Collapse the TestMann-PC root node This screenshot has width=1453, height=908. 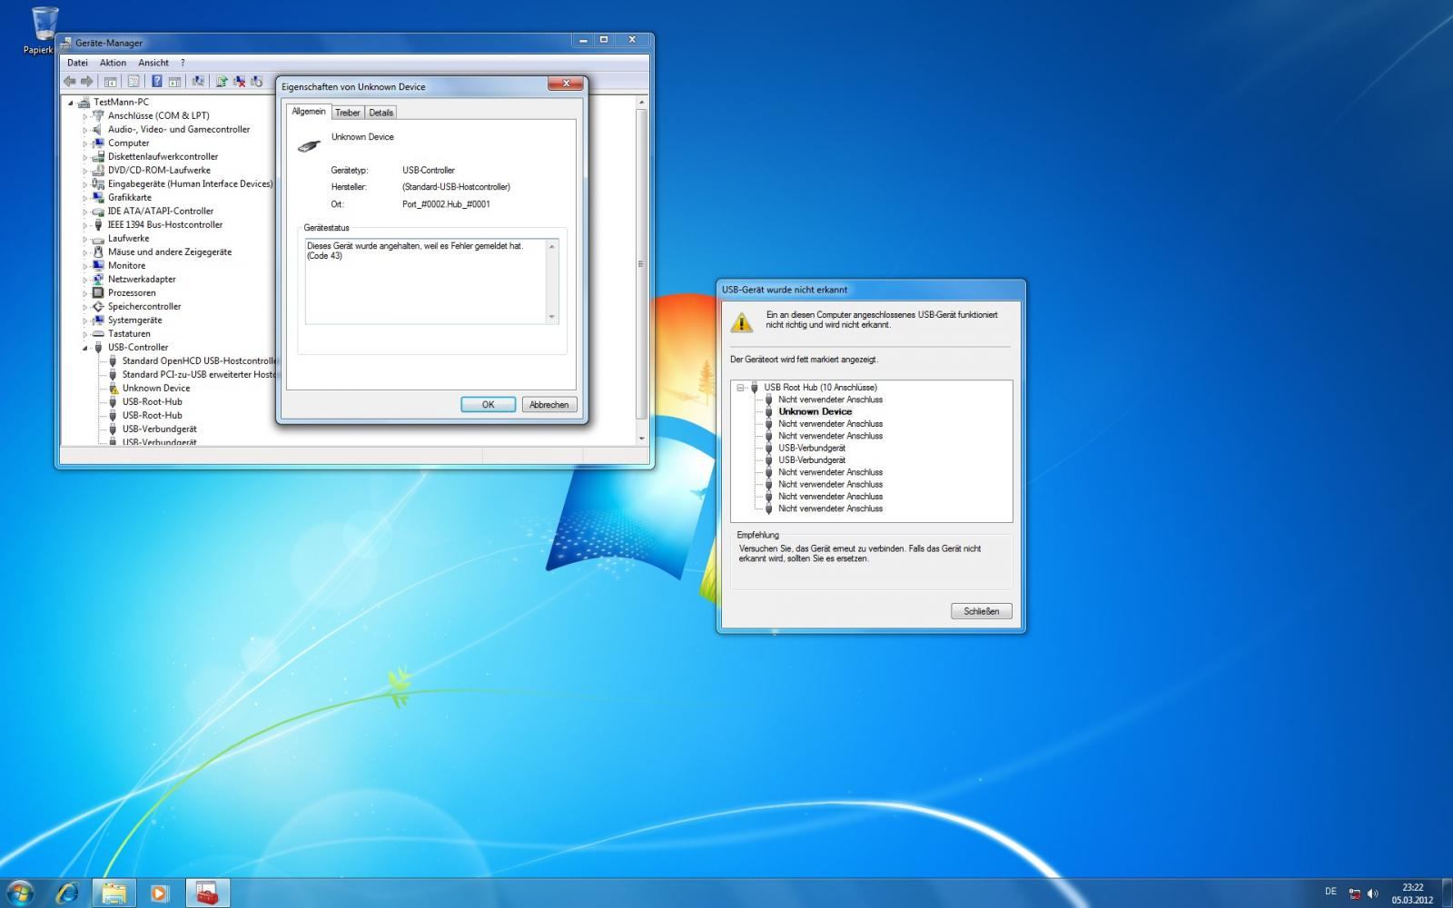(x=71, y=103)
